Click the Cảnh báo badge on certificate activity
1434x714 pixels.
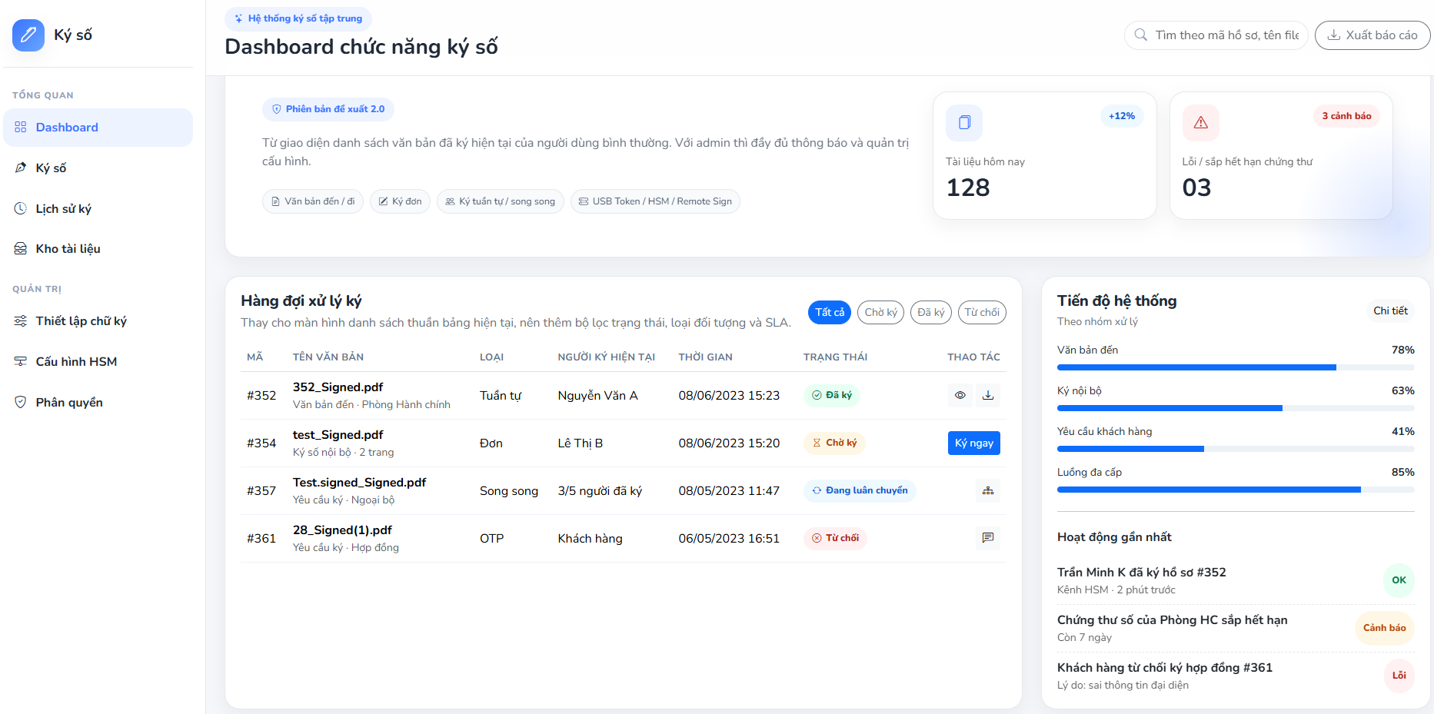click(x=1384, y=628)
